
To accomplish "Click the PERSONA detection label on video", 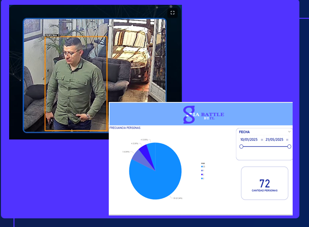I will pos(52,35).
